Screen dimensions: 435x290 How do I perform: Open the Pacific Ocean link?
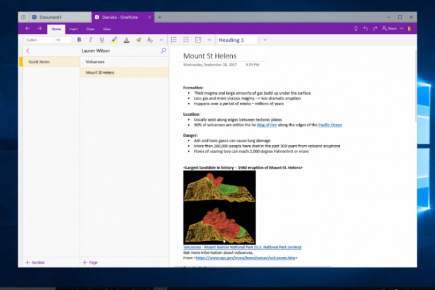coord(330,125)
